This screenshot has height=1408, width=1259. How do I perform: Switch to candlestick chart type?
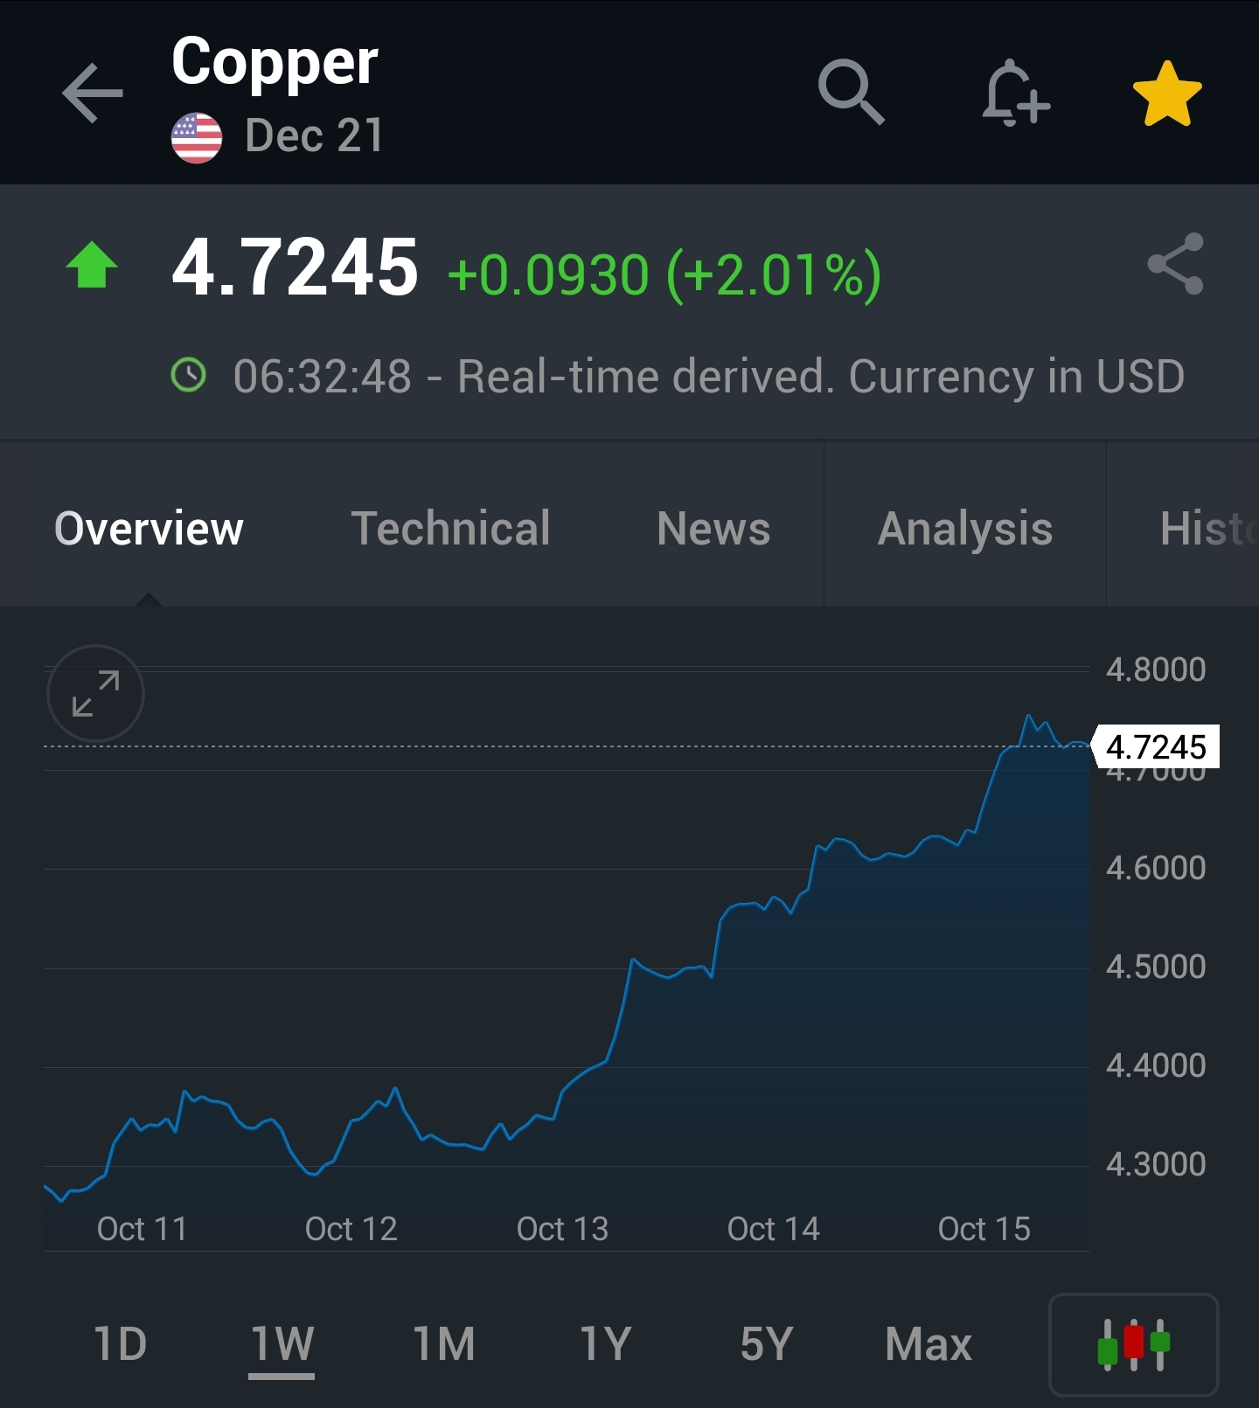coord(1134,1344)
